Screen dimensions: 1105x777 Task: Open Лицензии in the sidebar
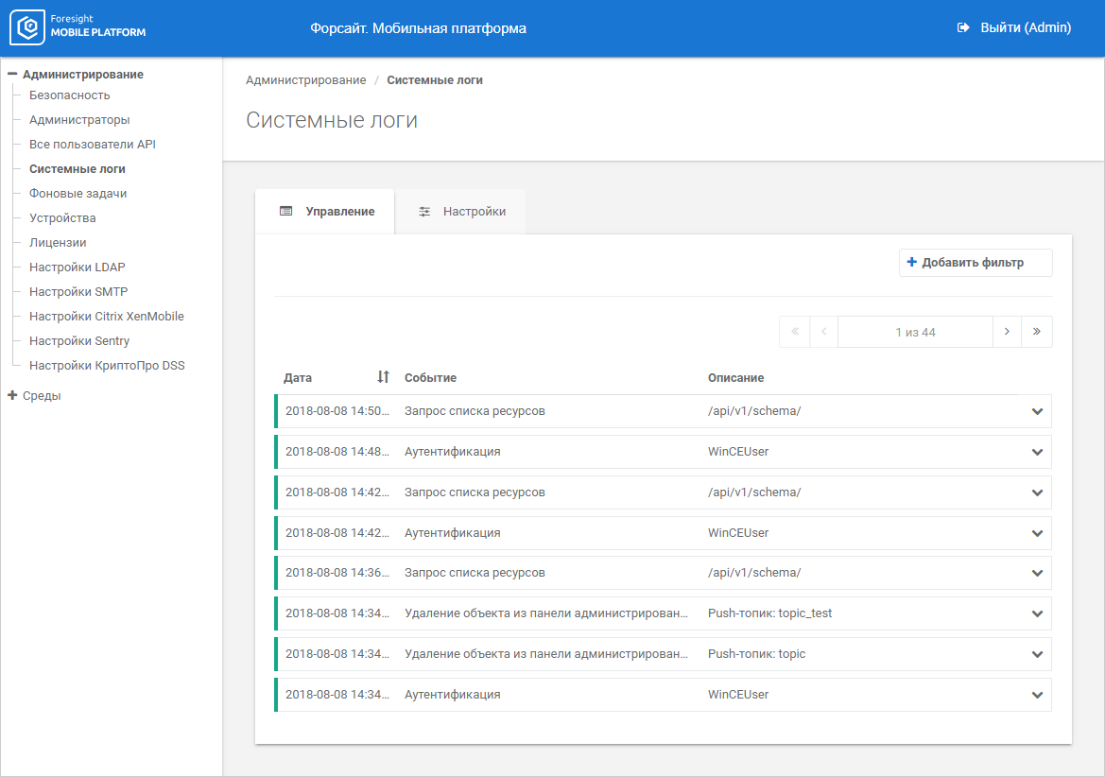[x=58, y=243]
